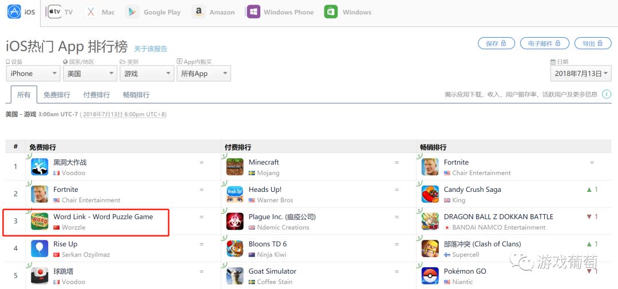Open the Plague Inc. (瘟疫公司) title
618x289 pixels.
(282, 216)
